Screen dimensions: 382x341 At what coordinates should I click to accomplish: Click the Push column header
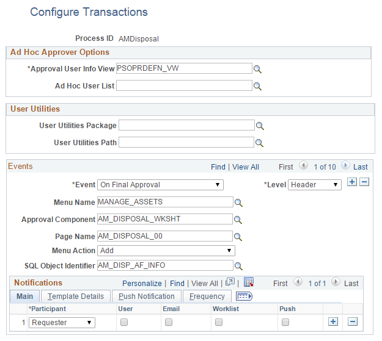(287, 309)
